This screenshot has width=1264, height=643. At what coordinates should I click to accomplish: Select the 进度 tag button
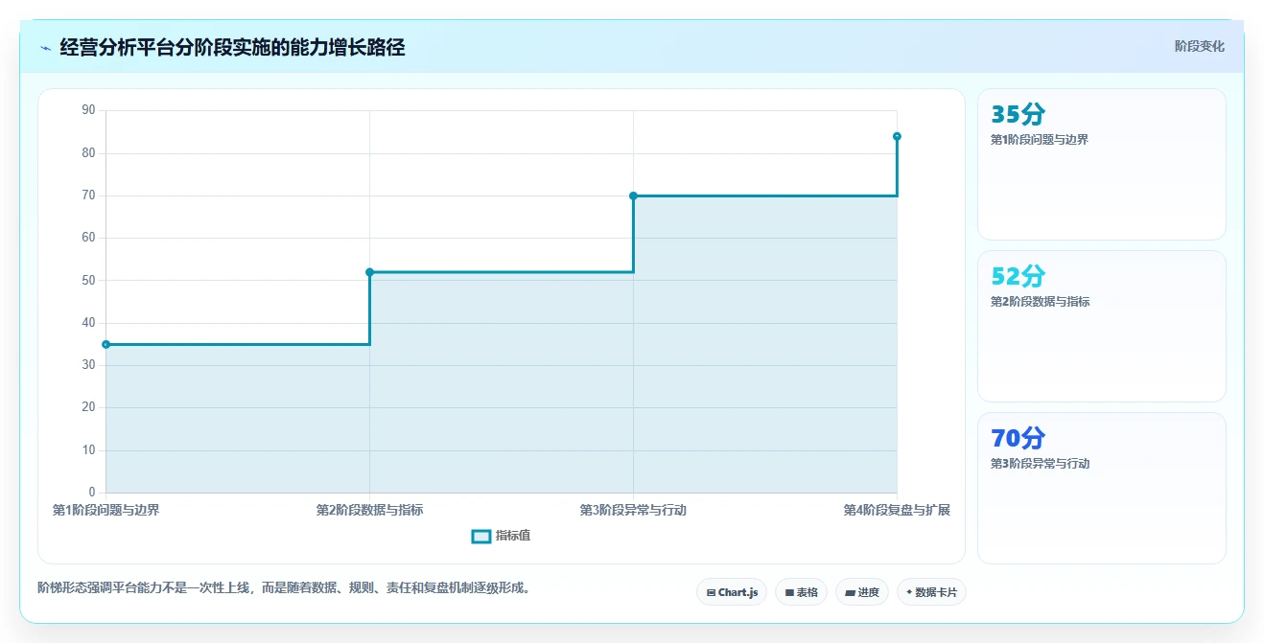[x=862, y=592]
